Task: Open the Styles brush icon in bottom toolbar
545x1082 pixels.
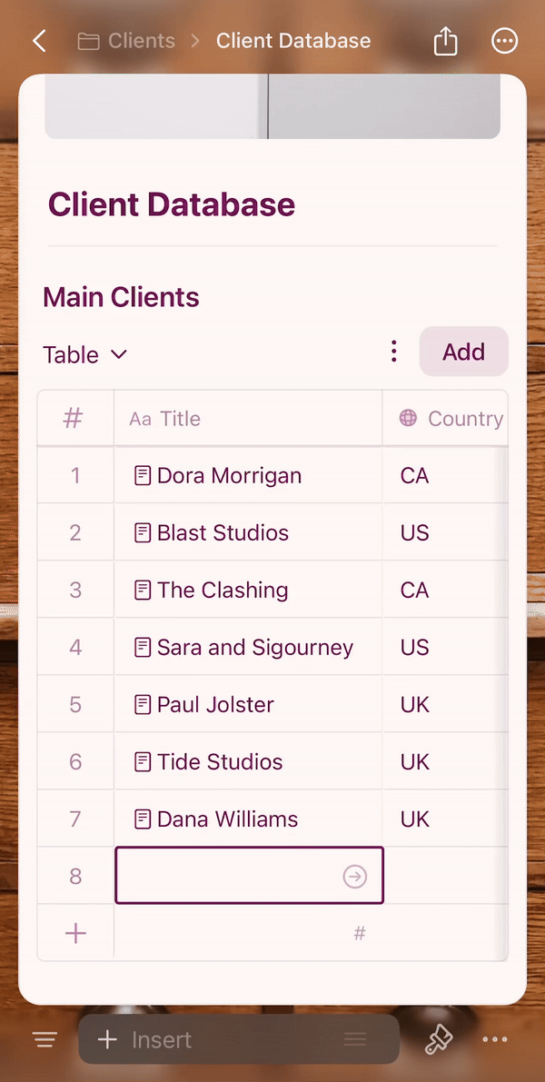Action: (439, 1038)
